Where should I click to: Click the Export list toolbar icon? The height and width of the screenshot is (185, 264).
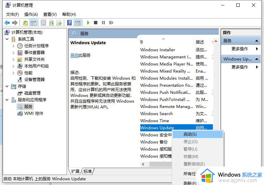59,23
